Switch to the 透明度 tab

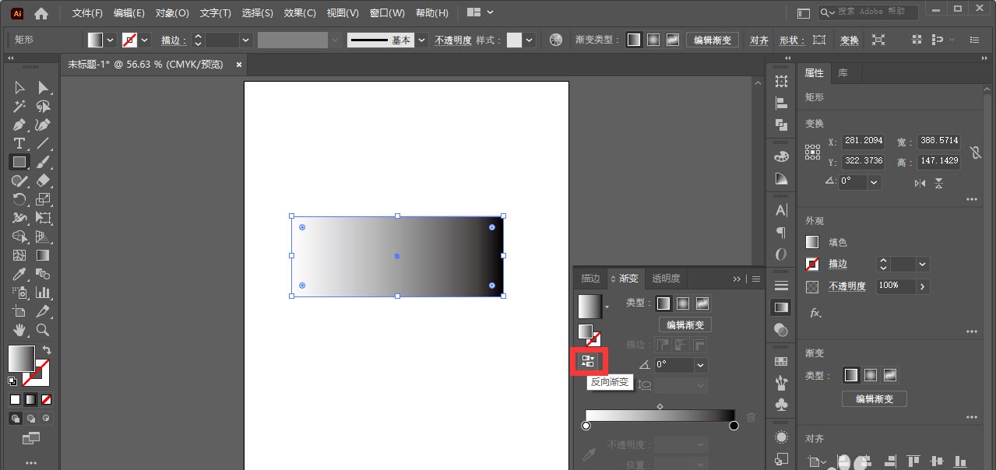[x=666, y=278]
